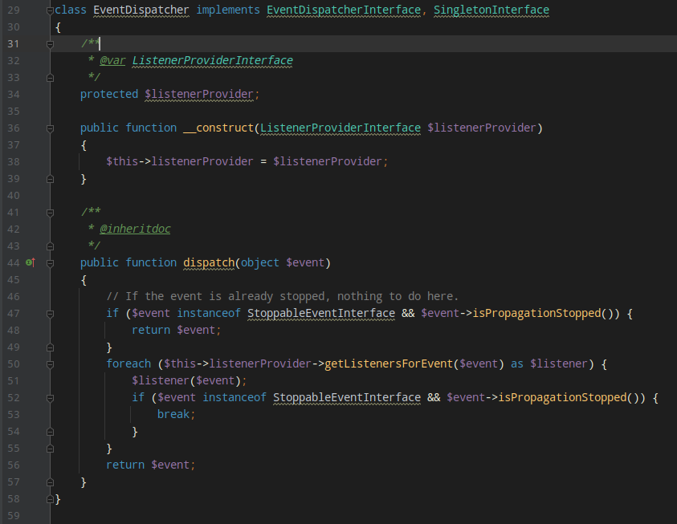Screen dimensions: 677x524
Task: Click line number 40 in the gutter
Action: (14, 195)
